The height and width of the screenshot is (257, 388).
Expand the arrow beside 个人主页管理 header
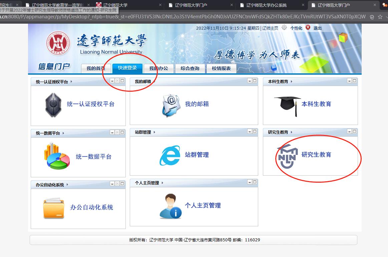[162, 183]
